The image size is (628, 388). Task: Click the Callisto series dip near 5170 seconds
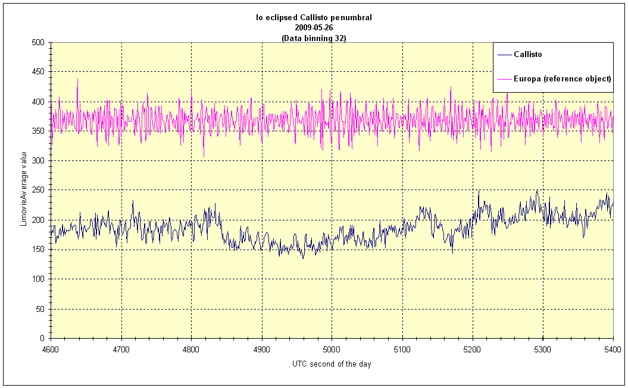(452, 253)
